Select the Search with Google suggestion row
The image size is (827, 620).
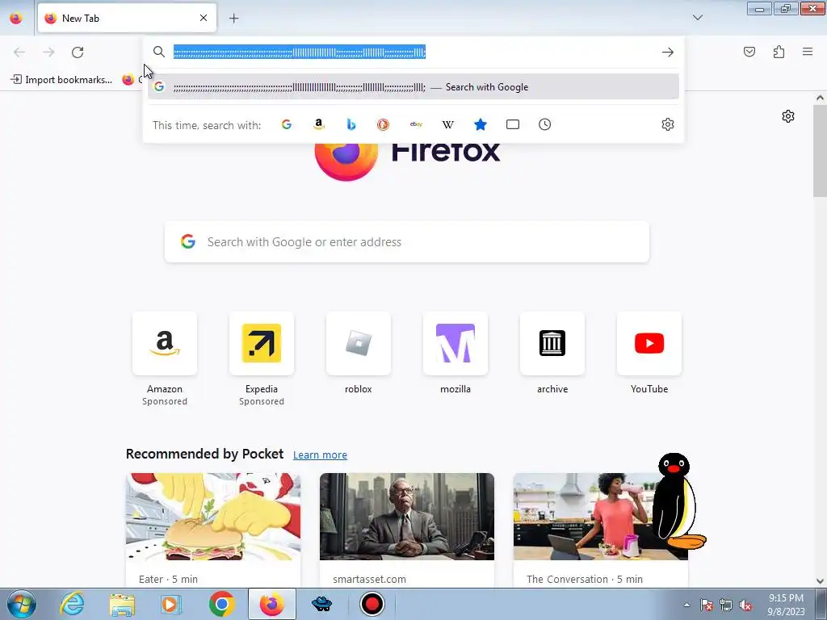(413, 87)
